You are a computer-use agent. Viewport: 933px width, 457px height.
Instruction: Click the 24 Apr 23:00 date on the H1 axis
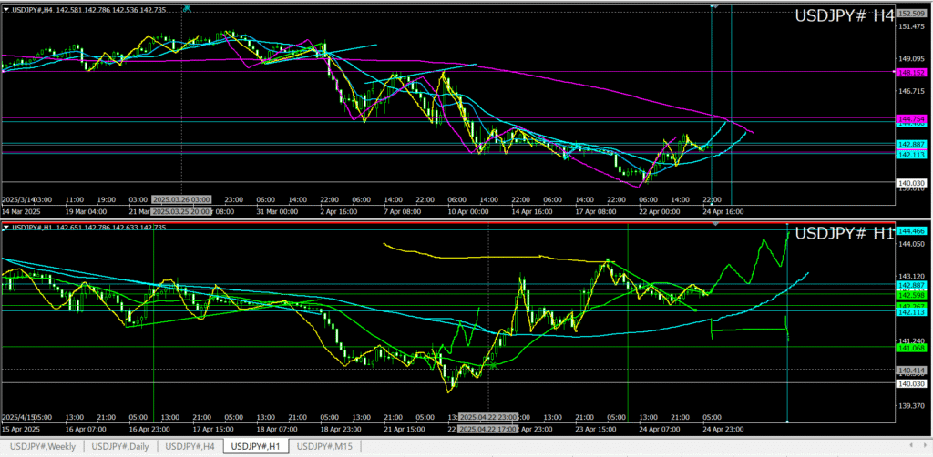pyautogui.click(x=723, y=429)
